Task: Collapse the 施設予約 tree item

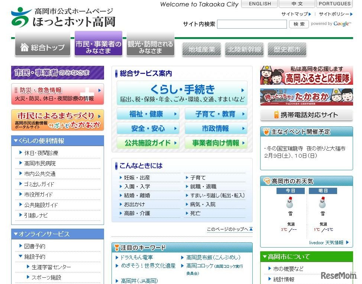Action: [x=20, y=256]
